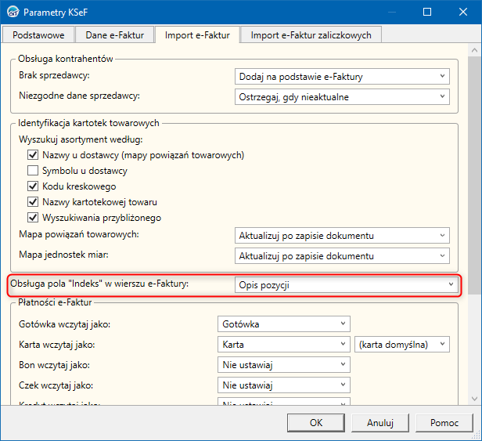Viewport: 482px width, 441px height.
Task: Click the GT app icon in title bar
Action: point(12,13)
